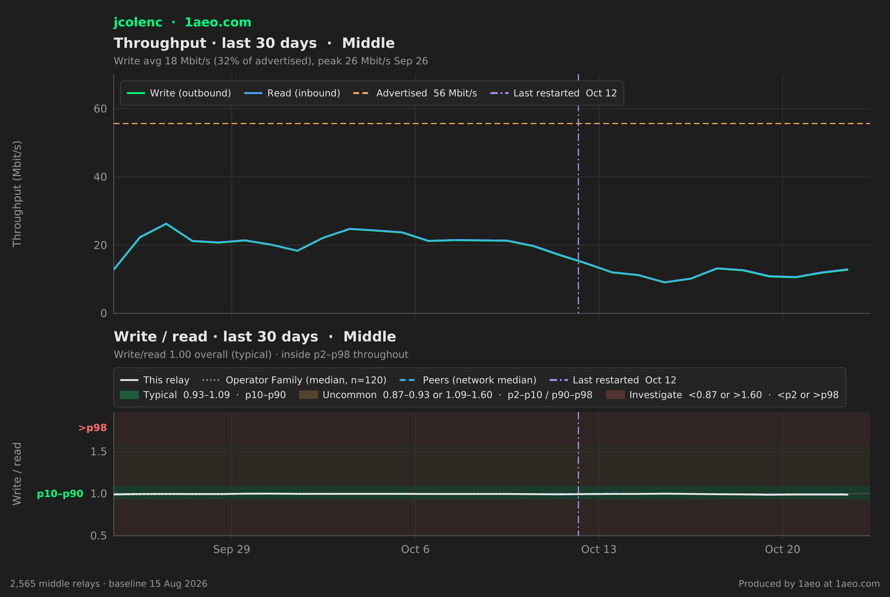Click the red Investigate color swatch
Image resolution: width=890 pixels, height=597 pixels.
point(615,395)
